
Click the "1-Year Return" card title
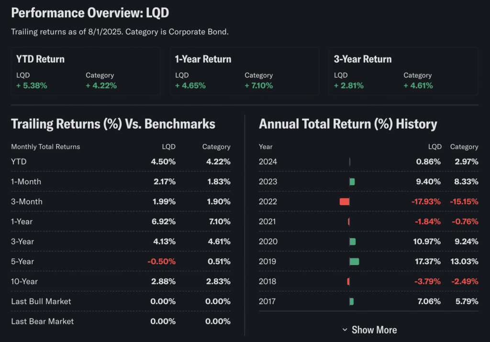[x=203, y=59]
